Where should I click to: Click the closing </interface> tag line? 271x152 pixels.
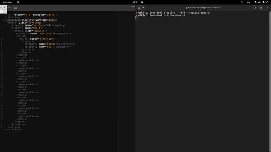[13, 130]
